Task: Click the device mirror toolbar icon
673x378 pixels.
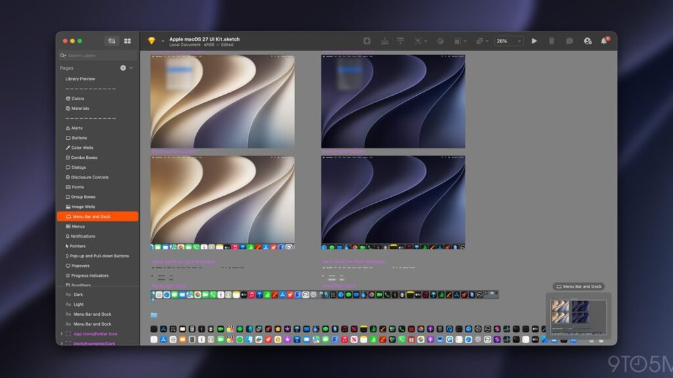Action: [551, 41]
